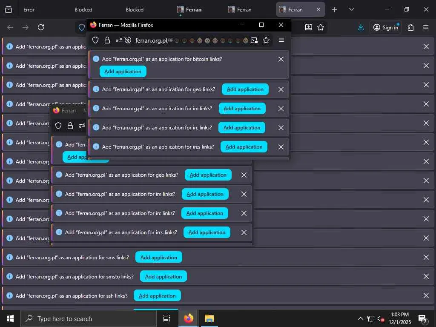
Task: Switch to the second Blocked tab
Action: tap(135, 10)
